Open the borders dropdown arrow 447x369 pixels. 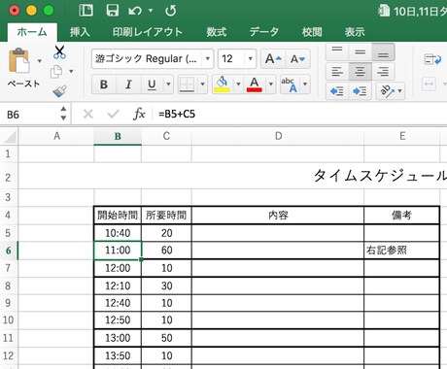click(202, 84)
